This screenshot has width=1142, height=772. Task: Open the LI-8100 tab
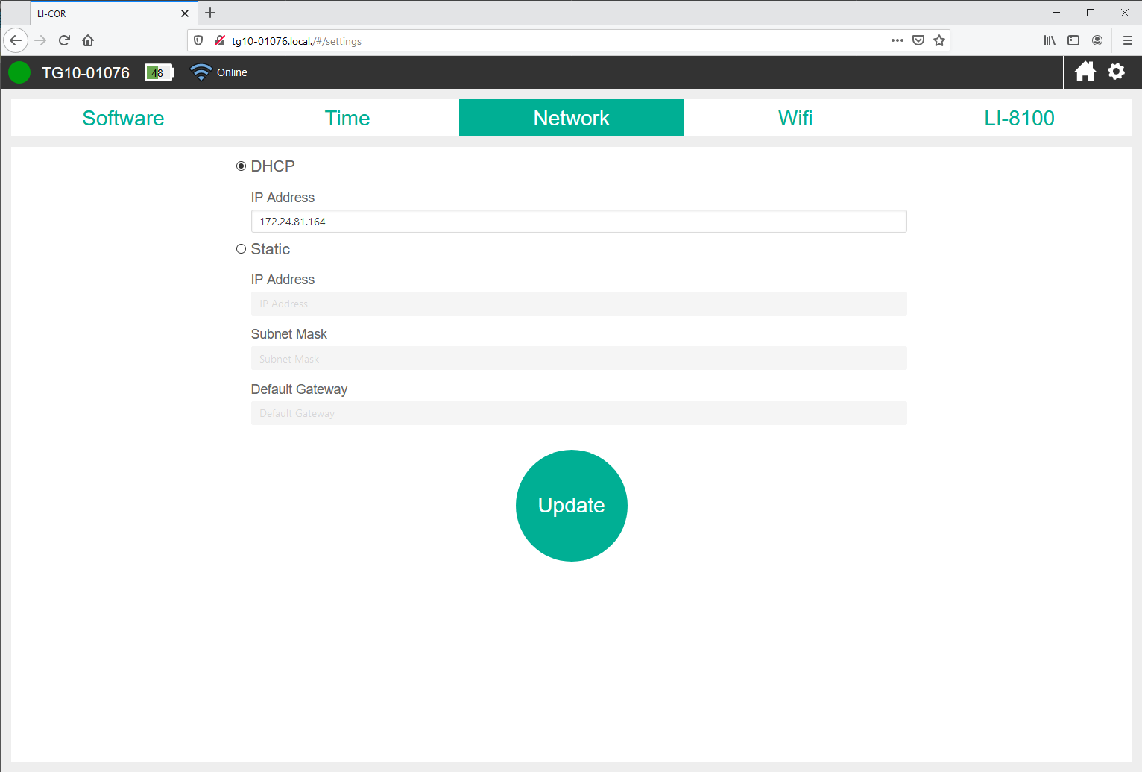[1019, 118]
